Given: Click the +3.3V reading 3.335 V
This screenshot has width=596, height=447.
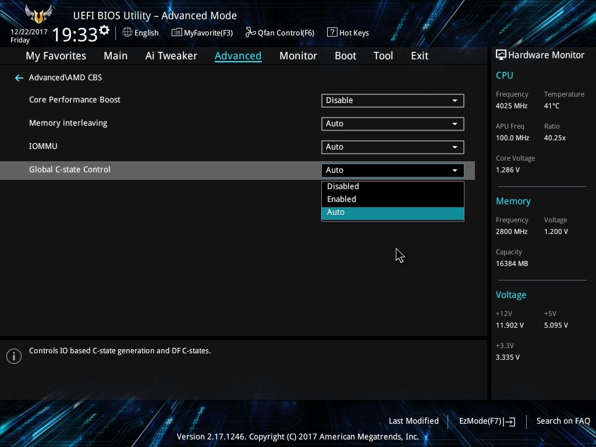Looking at the screenshot, I should click(x=508, y=357).
